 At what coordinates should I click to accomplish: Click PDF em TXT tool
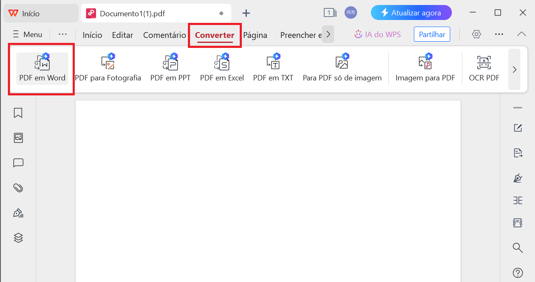273,69
